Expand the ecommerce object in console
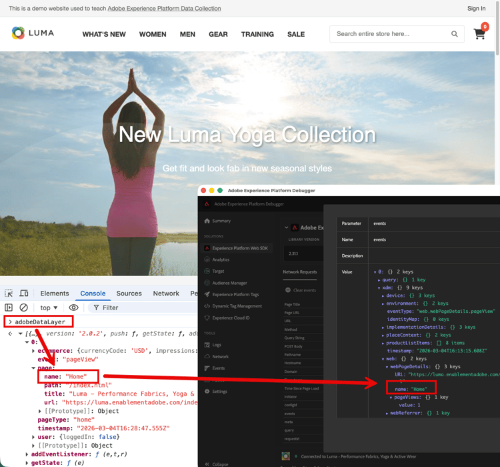The width and height of the screenshot is (500, 467). (x=33, y=351)
